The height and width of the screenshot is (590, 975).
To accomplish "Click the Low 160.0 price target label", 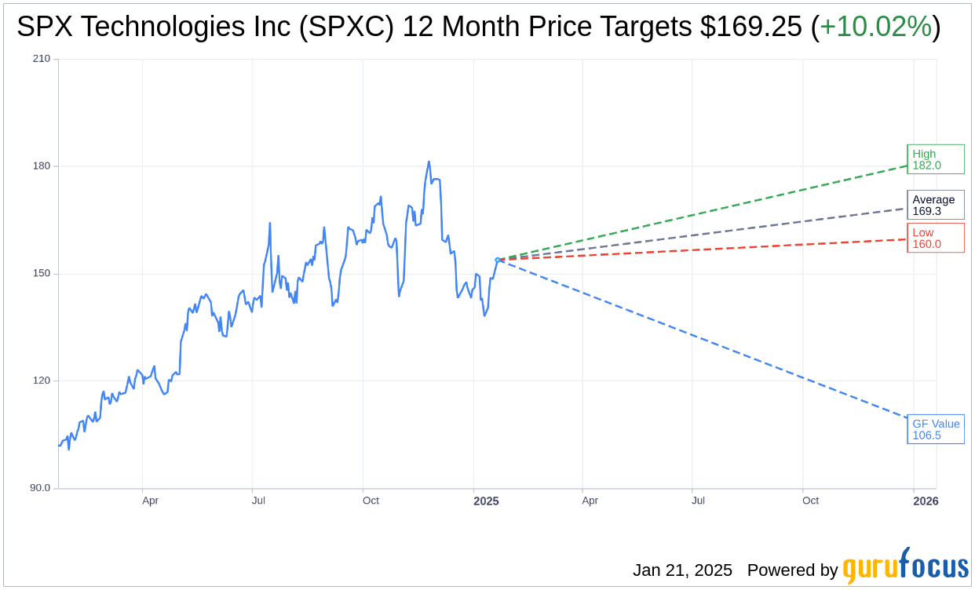I will pos(935,238).
